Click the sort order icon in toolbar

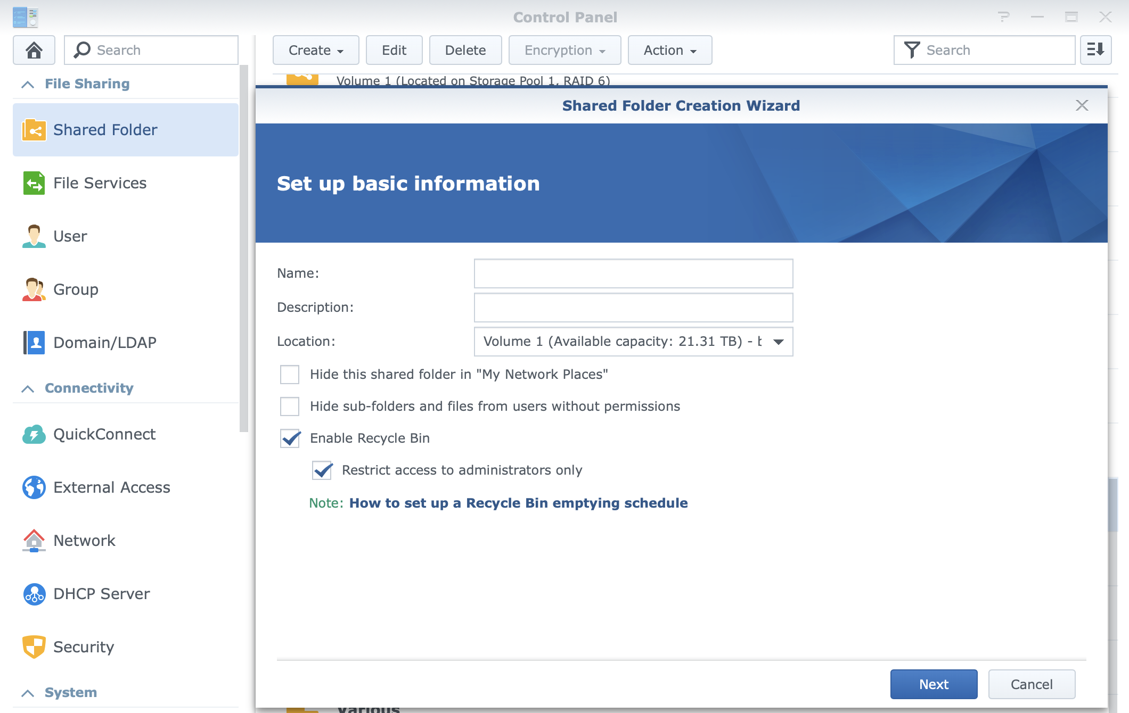(x=1096, y=50)
